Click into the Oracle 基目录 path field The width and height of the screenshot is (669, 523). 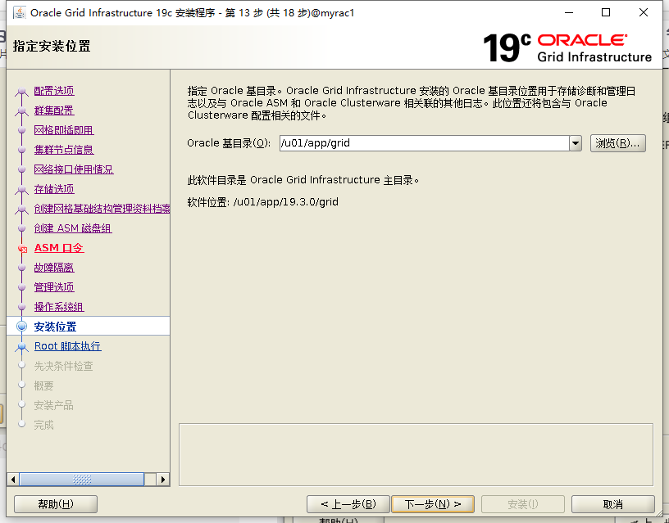[x=424, y=143]
